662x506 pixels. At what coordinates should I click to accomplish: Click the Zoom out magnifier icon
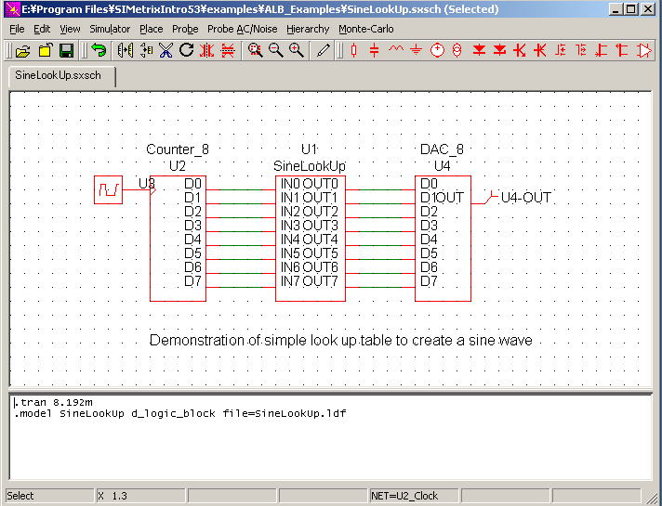tap(276, 50)
